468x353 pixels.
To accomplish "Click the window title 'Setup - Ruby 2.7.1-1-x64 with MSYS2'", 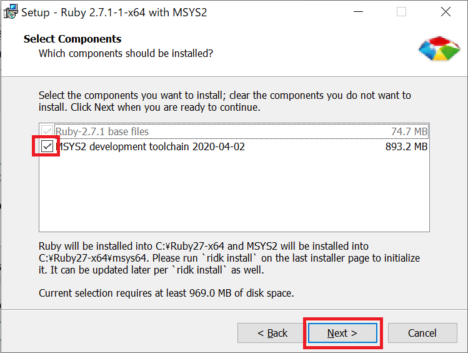I will coord(114,13).
